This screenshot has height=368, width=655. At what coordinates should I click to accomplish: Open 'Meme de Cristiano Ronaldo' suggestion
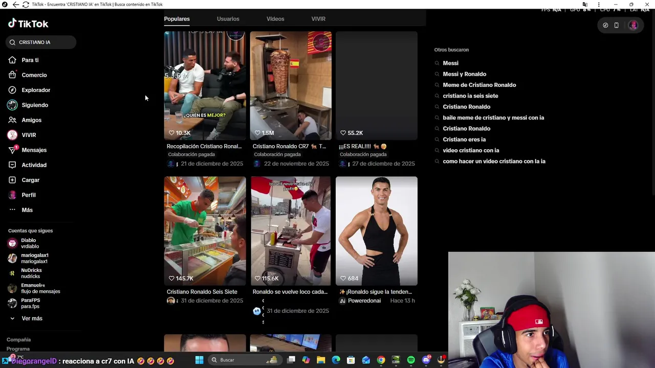[479, 85]
